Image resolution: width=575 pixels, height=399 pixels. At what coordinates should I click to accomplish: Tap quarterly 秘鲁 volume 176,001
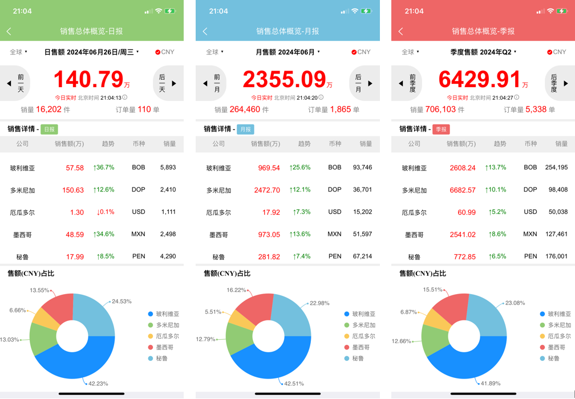coord(556,256)
